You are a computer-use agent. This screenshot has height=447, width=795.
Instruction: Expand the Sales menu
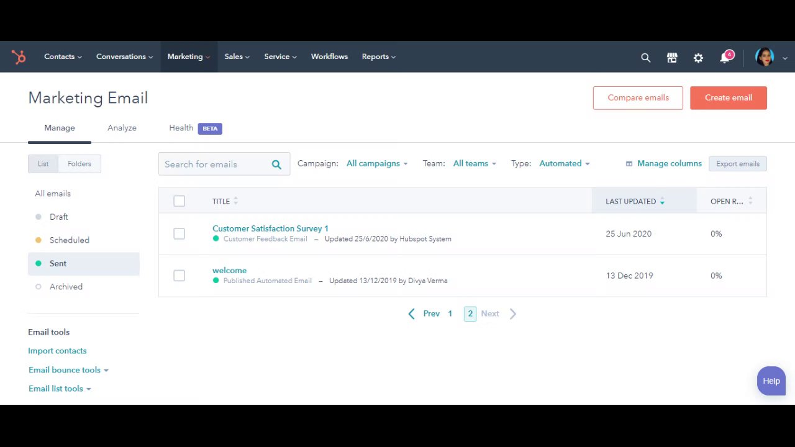pyautogui.click(x=237, y=56)
